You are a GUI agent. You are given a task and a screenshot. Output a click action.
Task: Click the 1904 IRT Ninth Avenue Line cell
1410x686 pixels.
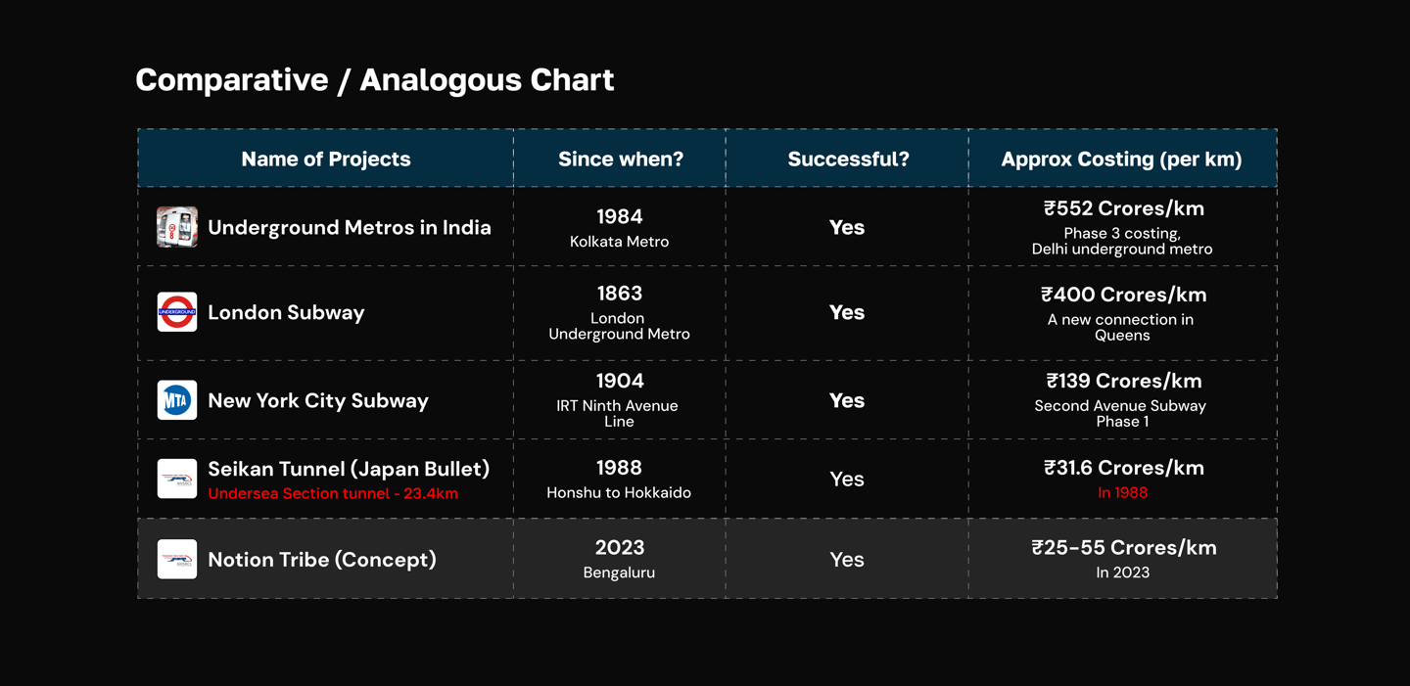click(620, 399)
